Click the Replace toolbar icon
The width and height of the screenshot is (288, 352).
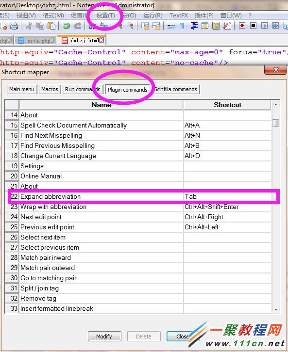pyautogui.click(x=104, y=25)
